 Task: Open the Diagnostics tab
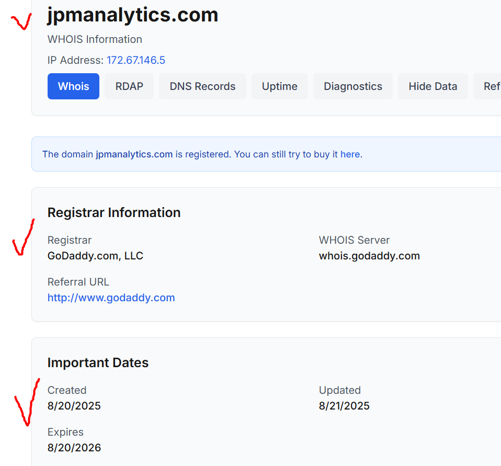pyautogui.click(x=352, y=86)
